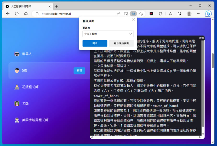Open Settings and more ellipsis menu
This screenshot has height=146, width=217.
click(199, 14)
